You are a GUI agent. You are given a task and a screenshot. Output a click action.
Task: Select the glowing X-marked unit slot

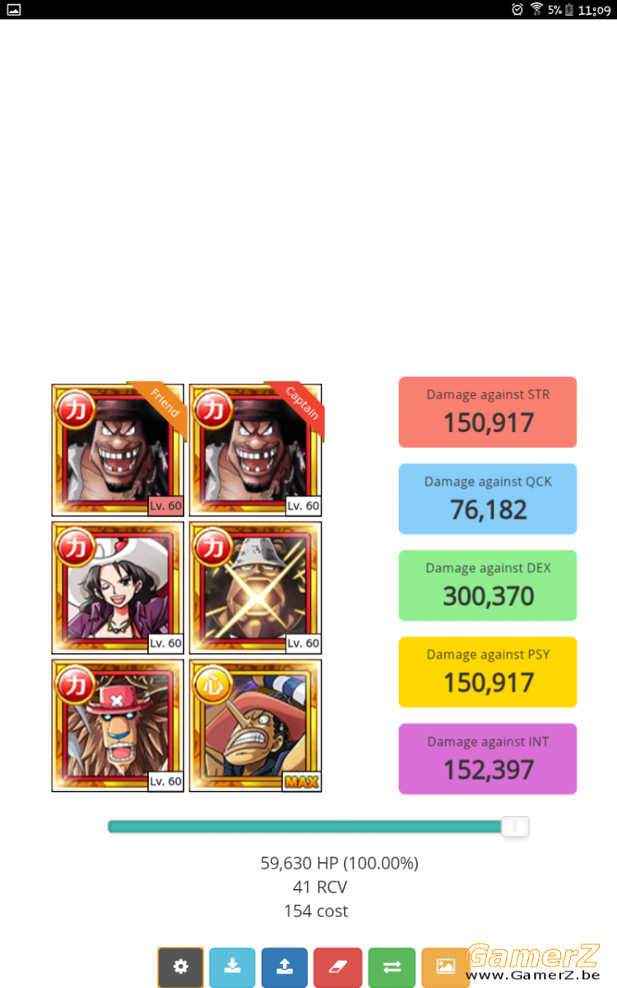click(256, 588)
